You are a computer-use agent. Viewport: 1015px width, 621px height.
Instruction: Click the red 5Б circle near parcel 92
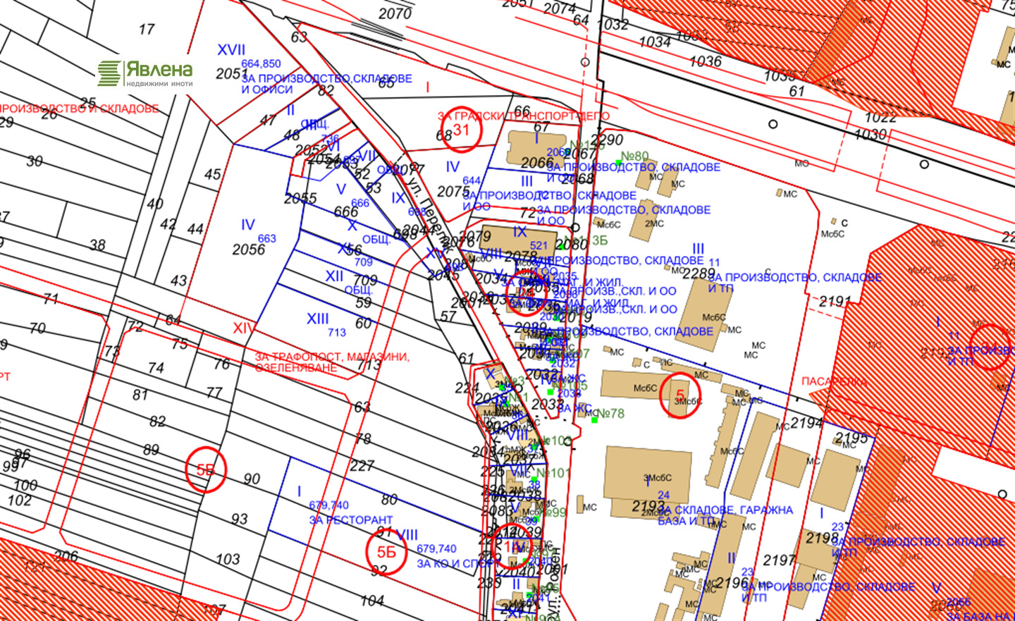[386, 553]
